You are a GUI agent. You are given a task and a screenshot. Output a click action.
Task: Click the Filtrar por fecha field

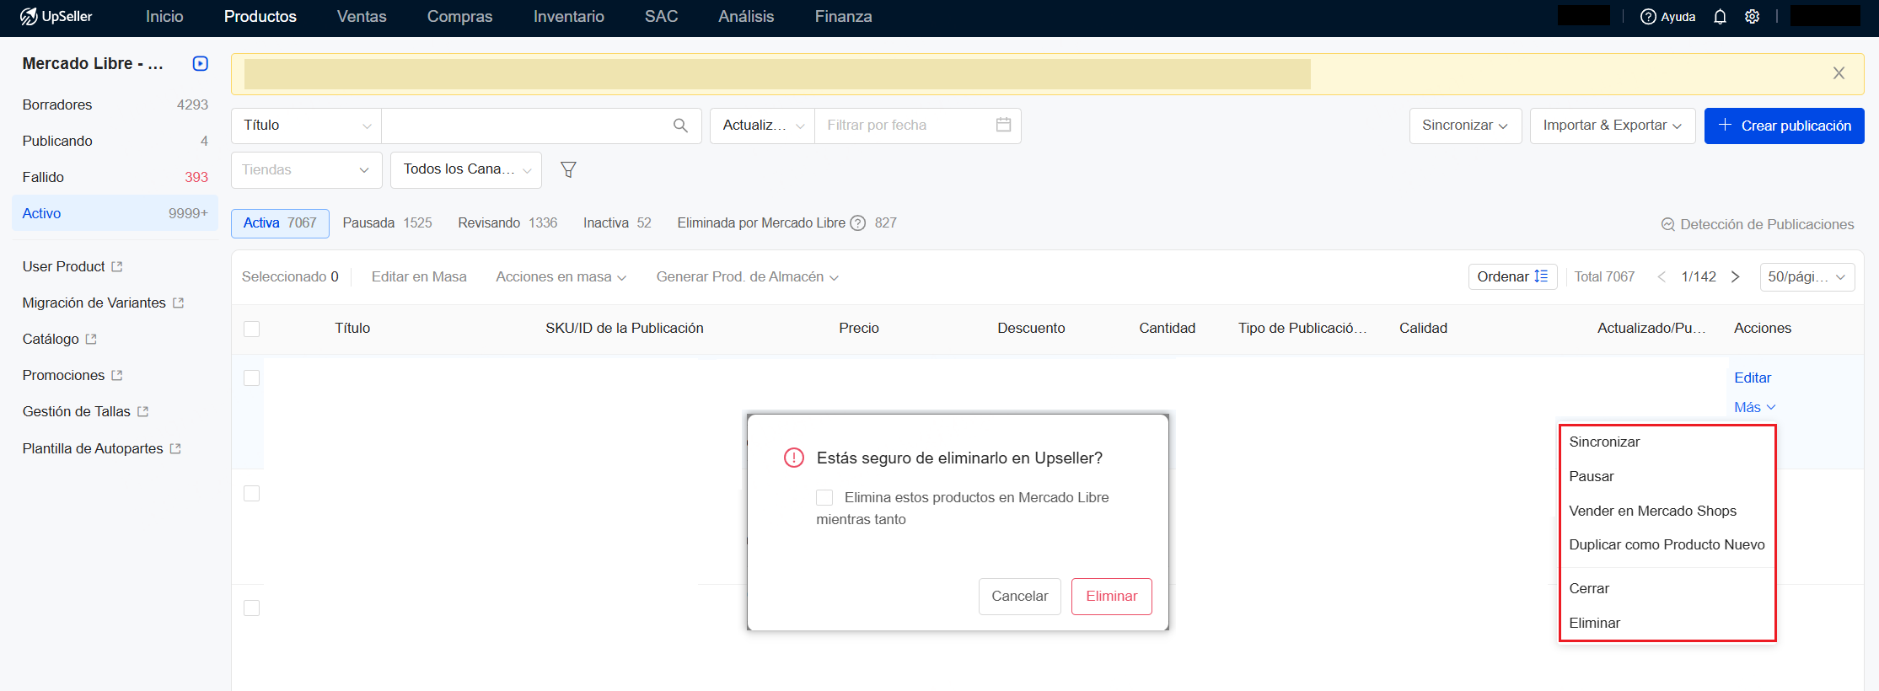917,126
